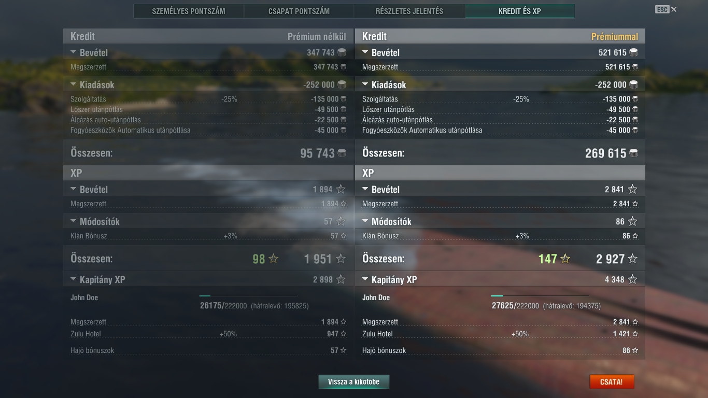The width and height of the screenshot is (708, 398).
Task: Open the Csapat Pontszám tab
Action: click(299, 11)
